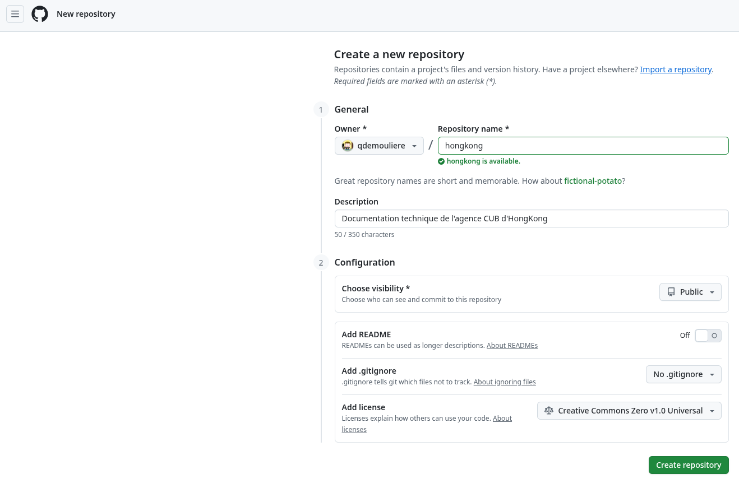The height and width of the screenshot is (488, 739).
Task: Open the Import a repository link
Action: [676, 69]
